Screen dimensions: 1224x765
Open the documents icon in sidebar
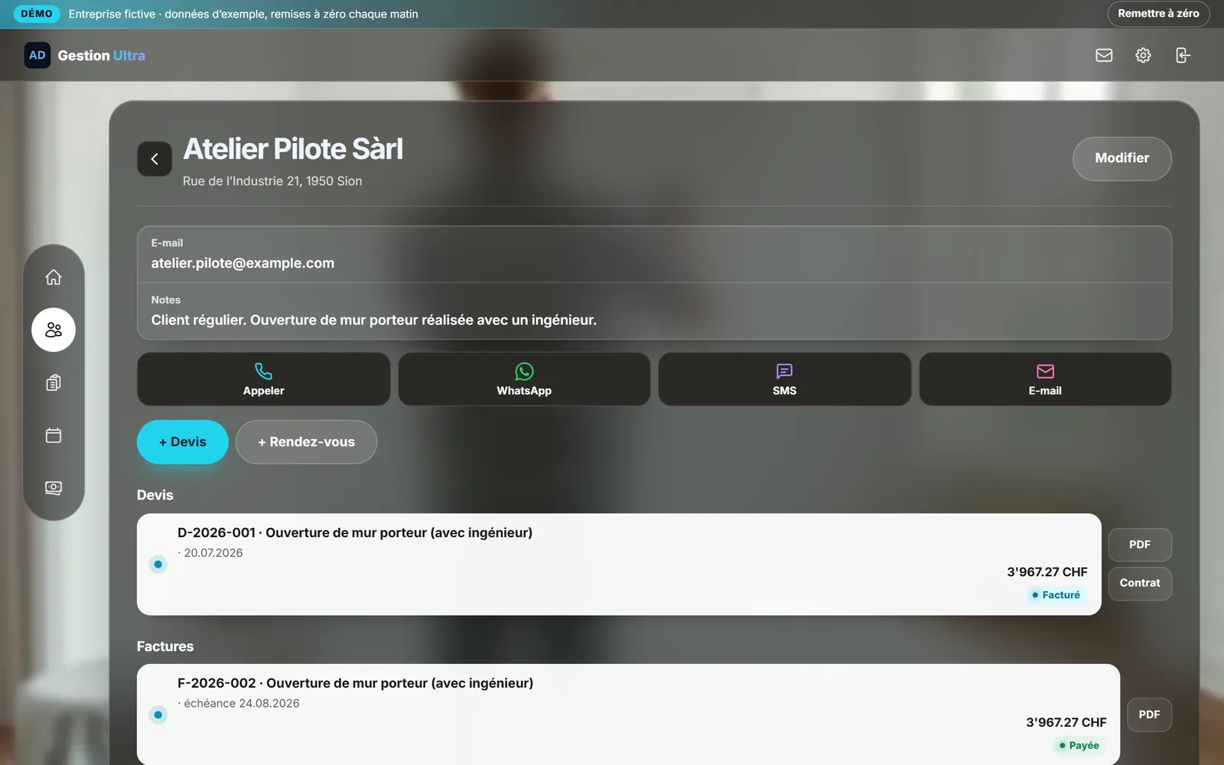(x=54, y=382)
